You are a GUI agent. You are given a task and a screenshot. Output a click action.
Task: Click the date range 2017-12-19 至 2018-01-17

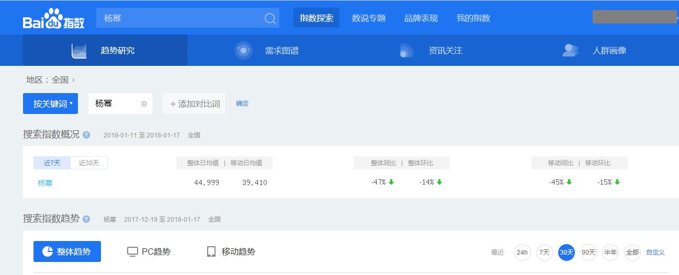pos(162,220)
